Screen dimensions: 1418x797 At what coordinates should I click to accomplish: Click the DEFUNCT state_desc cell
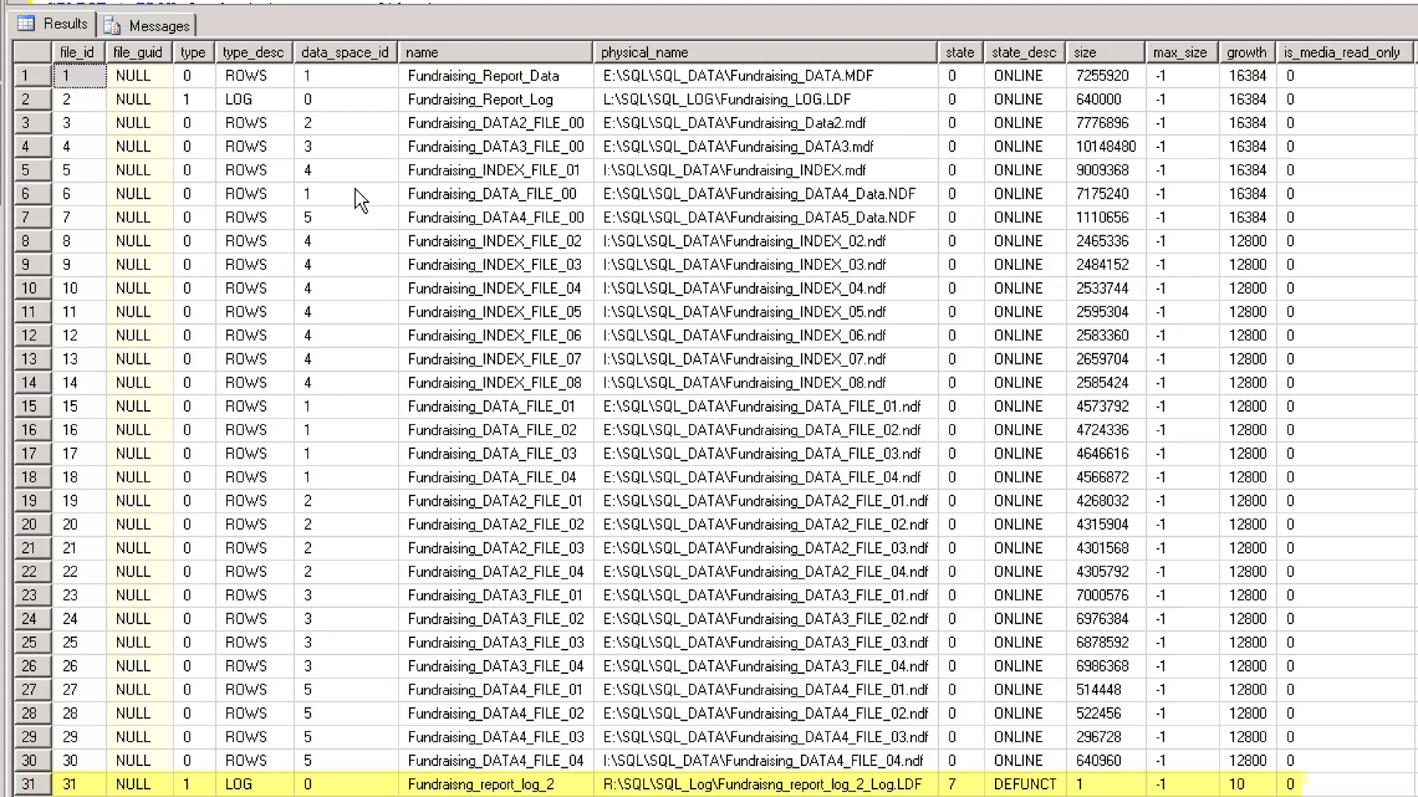[1025, 784]
